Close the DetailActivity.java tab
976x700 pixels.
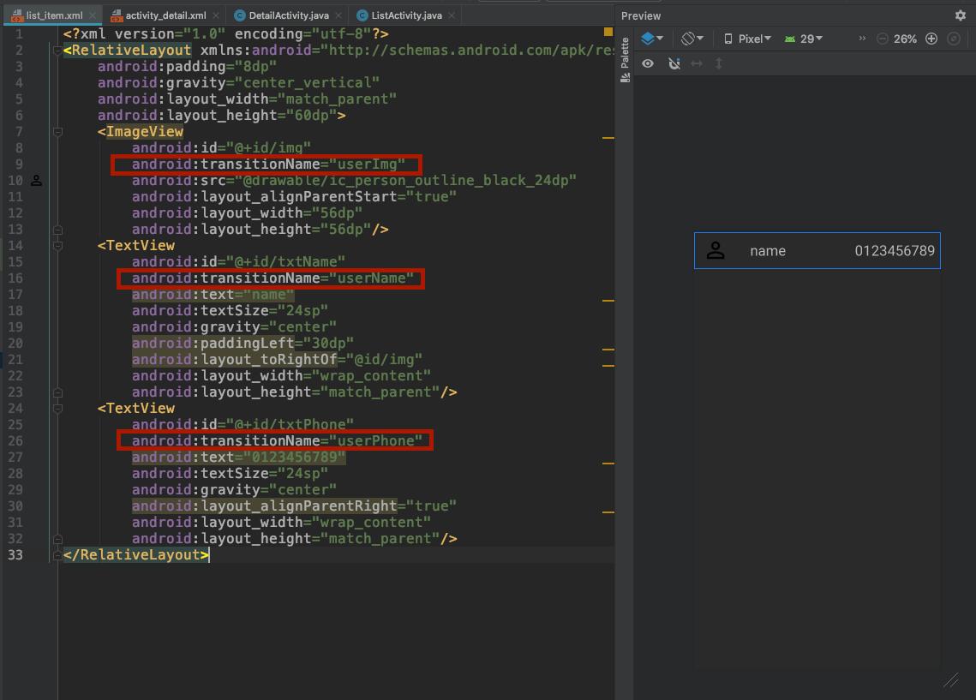point(338,15)
